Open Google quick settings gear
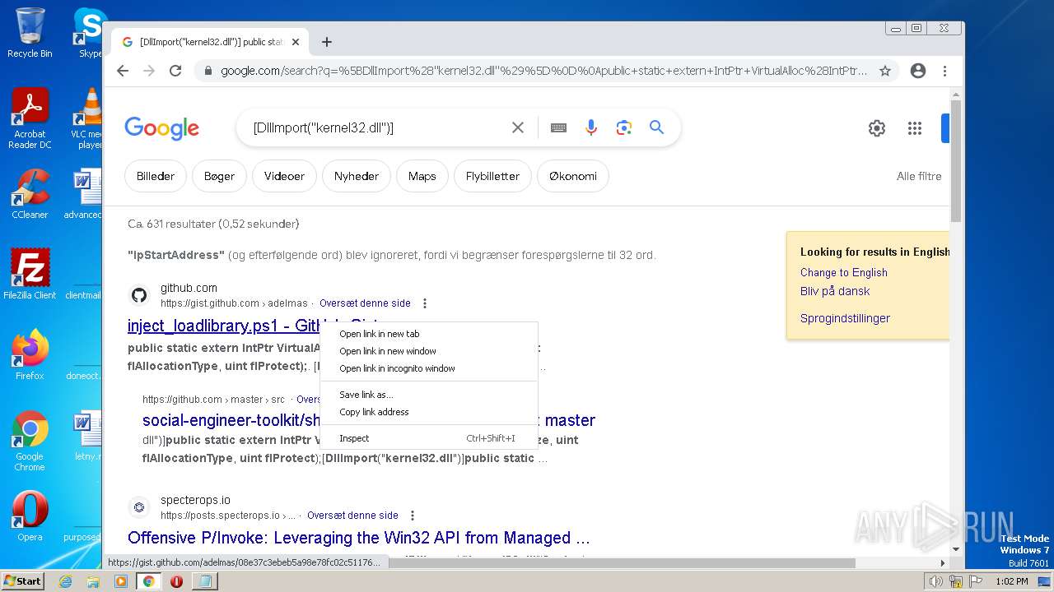This screenshot has height=592, width=1054. 877,128
